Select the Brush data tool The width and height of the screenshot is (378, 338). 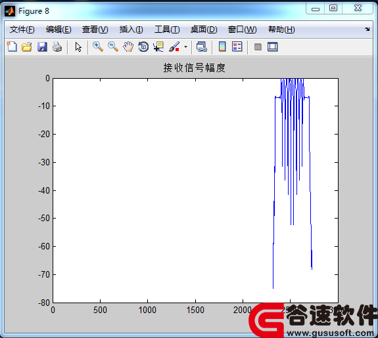(x=174, y=47)
